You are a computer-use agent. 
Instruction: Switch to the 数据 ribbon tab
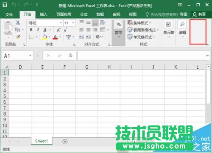[100, 14]
